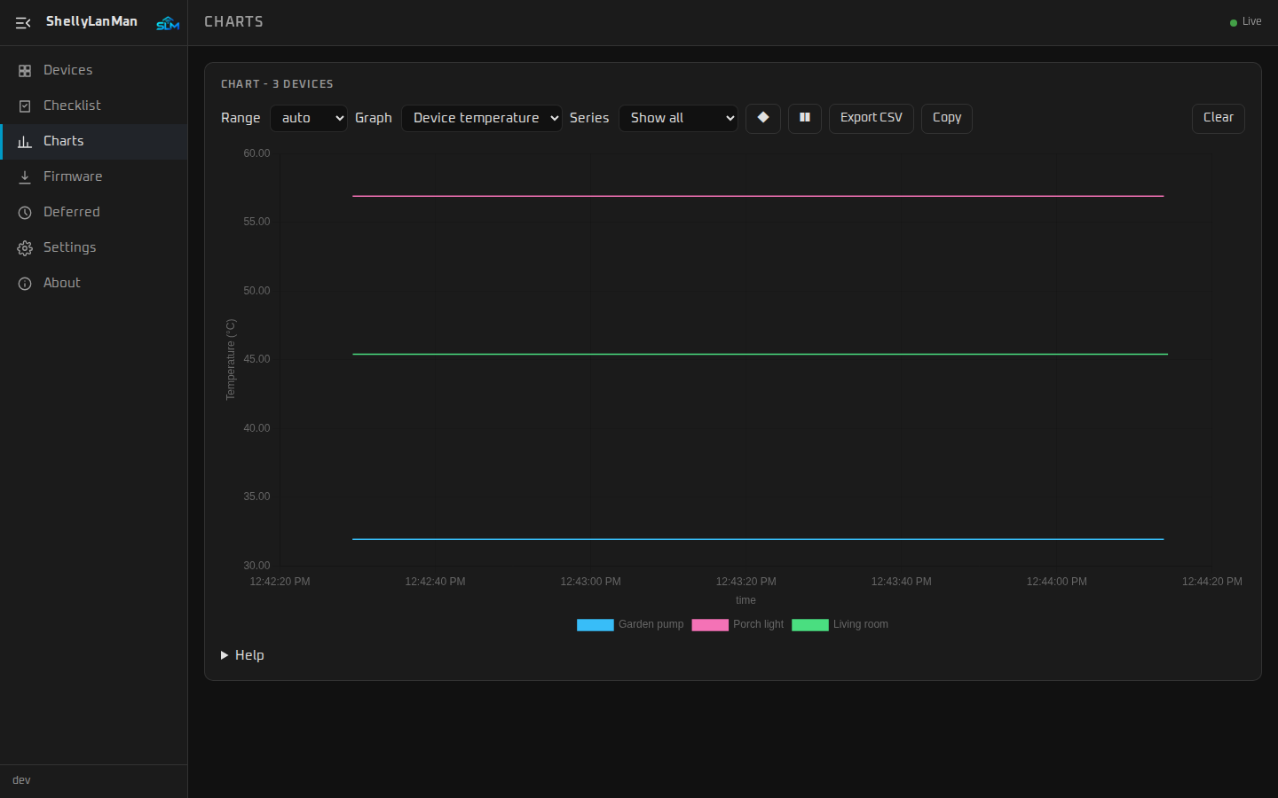Open the Graph dropdown showing Device temperature
The image size is (1278, 798).
click(x=482, y=118)
